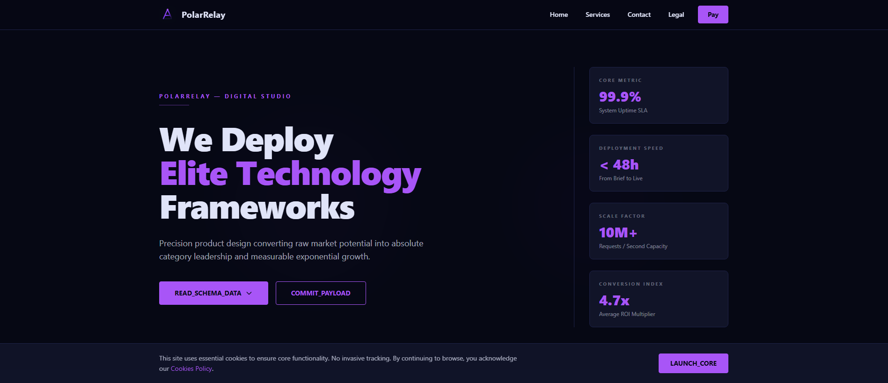Click the COMMIT_PAYLOAD button
The image size is (888, 383).
click(321, 293)
